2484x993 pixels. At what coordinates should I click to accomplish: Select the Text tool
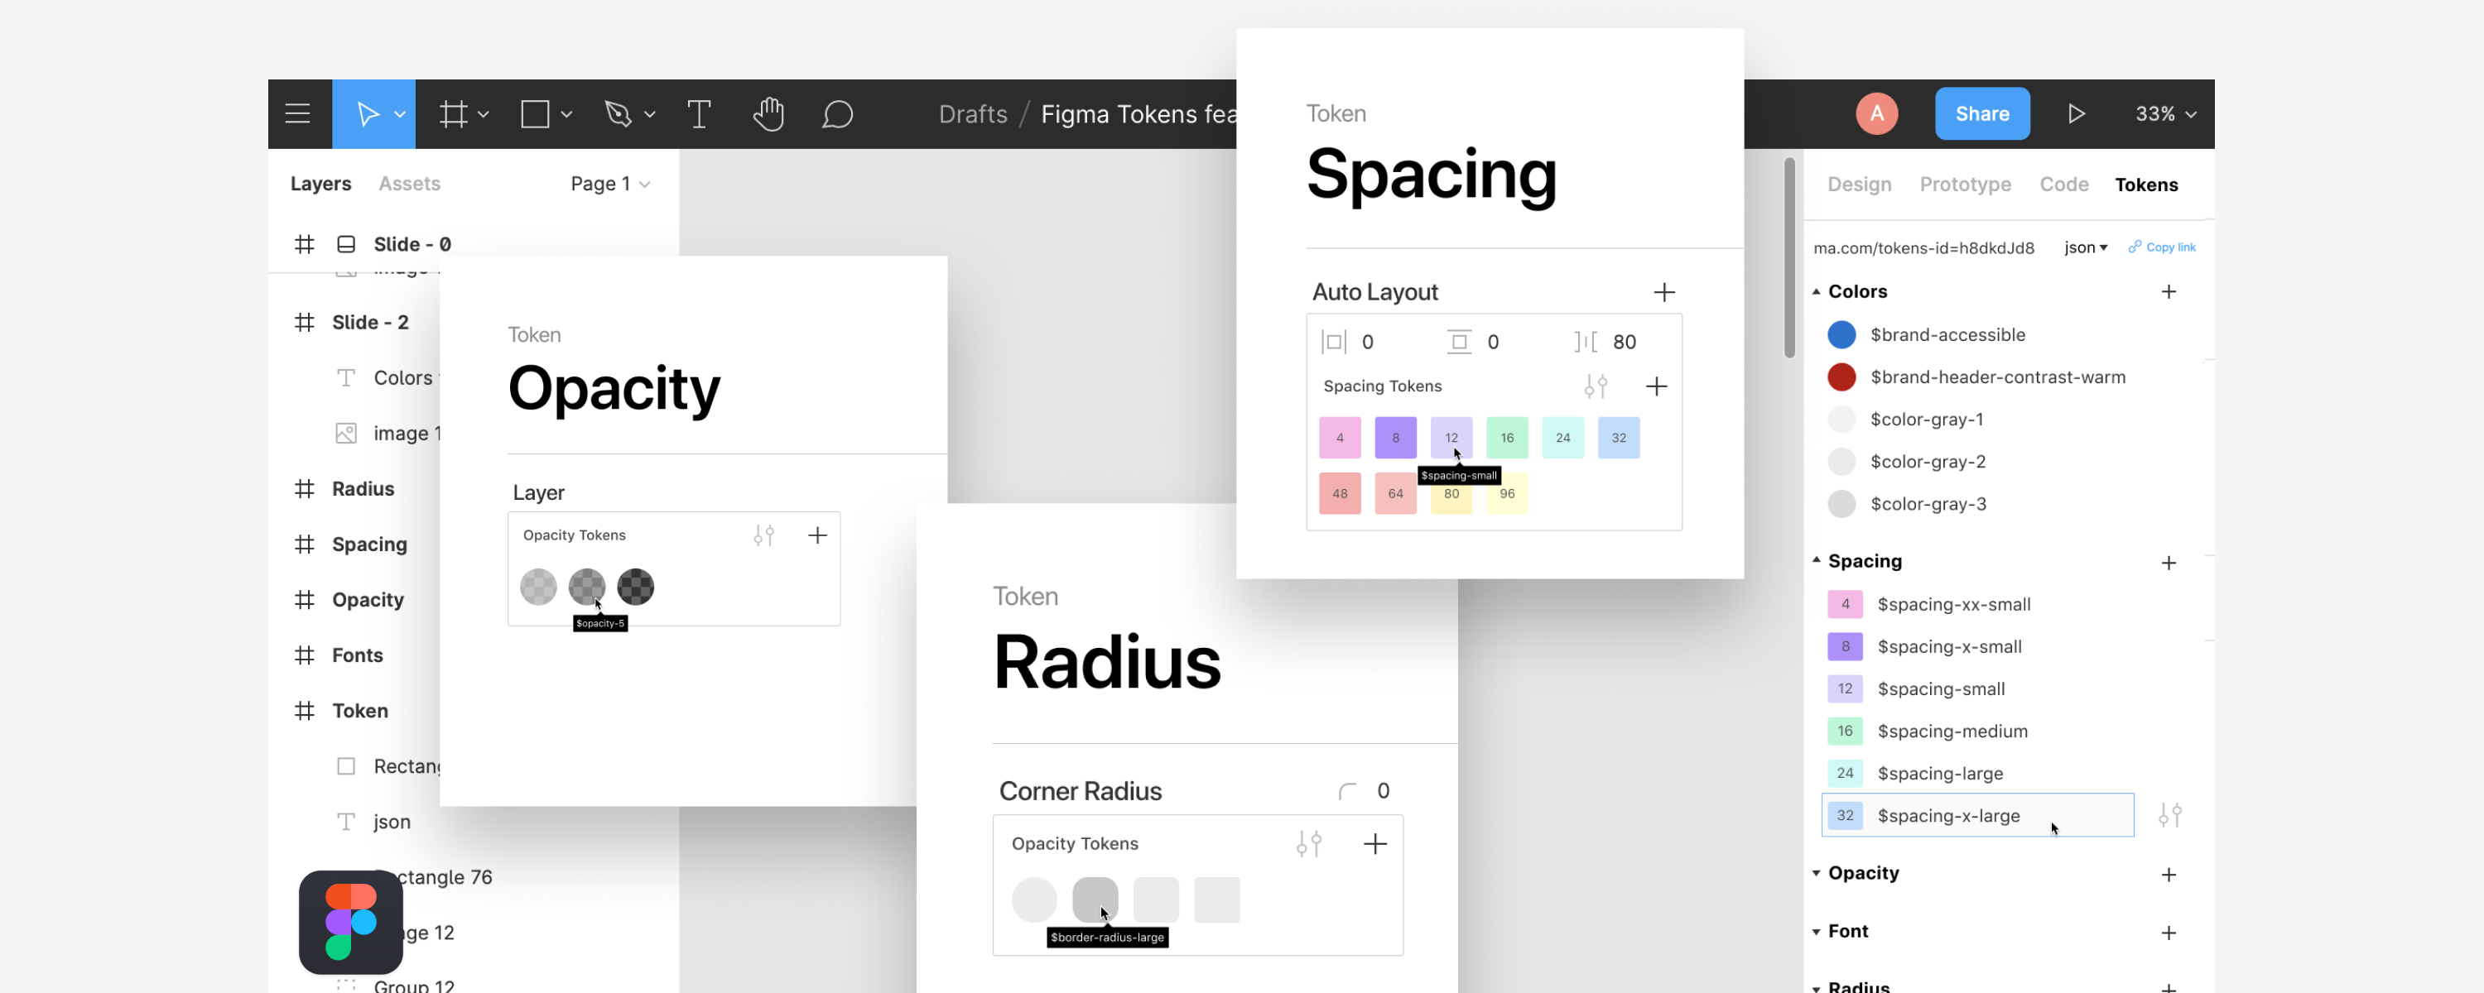pos(699,113)
